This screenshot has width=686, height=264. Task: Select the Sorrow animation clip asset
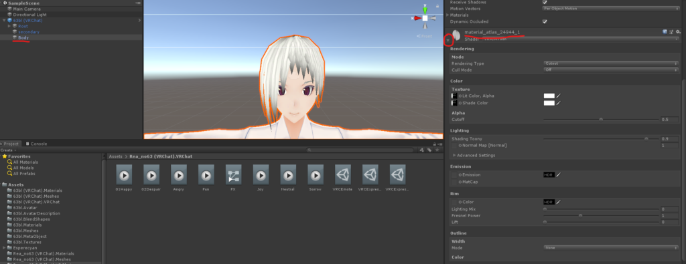pyautogui.click(x=316, y=175)
